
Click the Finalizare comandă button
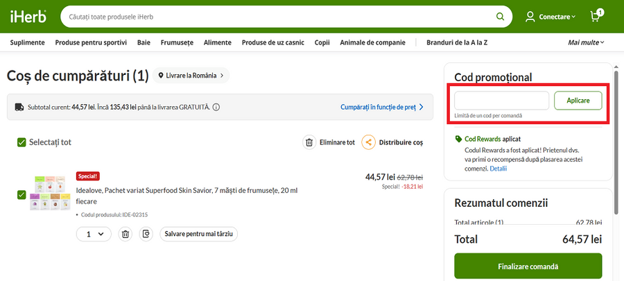click(x=528, y=266)
